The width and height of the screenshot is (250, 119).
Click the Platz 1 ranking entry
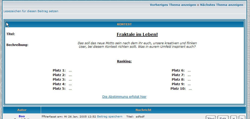(x=62, y=70)
